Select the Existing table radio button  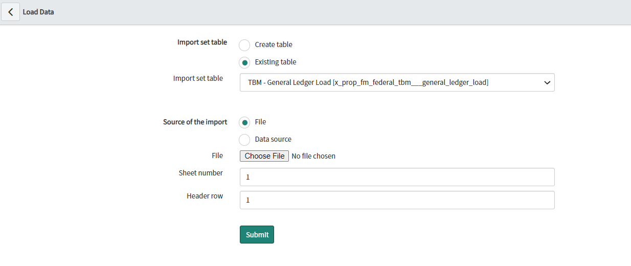tap(244, 62)
